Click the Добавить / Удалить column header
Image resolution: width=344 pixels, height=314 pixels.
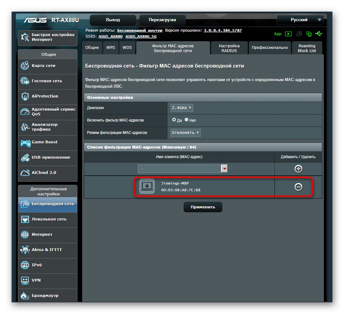pos(298,157)
